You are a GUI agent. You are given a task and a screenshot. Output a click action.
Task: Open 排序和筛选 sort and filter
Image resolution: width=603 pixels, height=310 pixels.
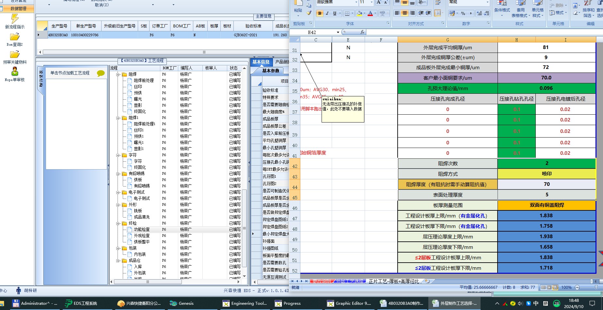click(x=588, y=9)
